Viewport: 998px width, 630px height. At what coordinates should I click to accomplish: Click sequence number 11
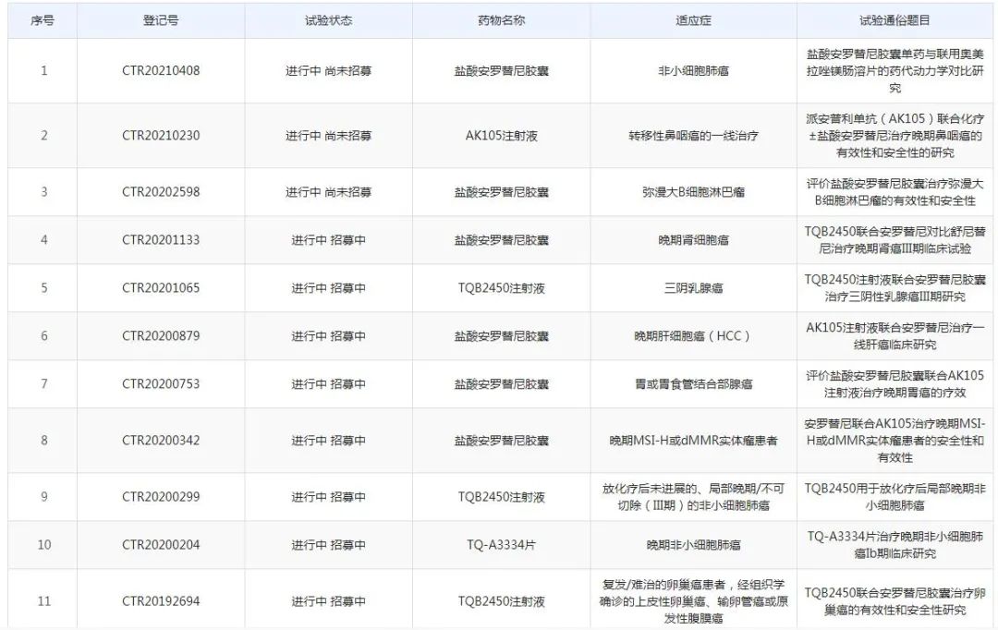click(x=44, y=601)
